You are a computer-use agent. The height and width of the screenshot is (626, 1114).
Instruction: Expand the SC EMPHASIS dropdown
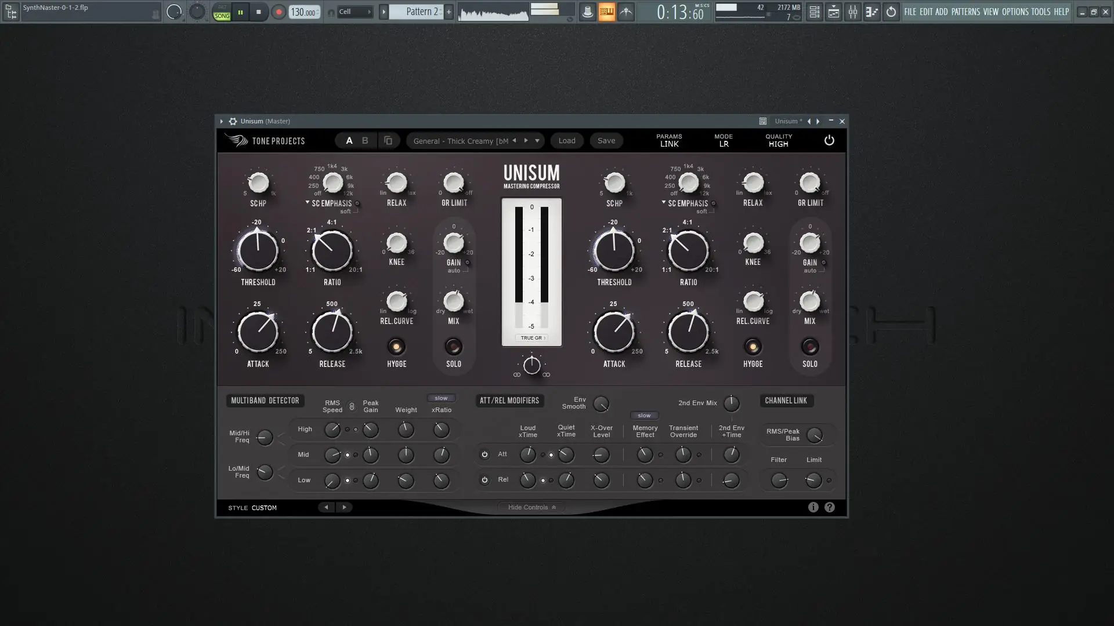coord(307,203)
